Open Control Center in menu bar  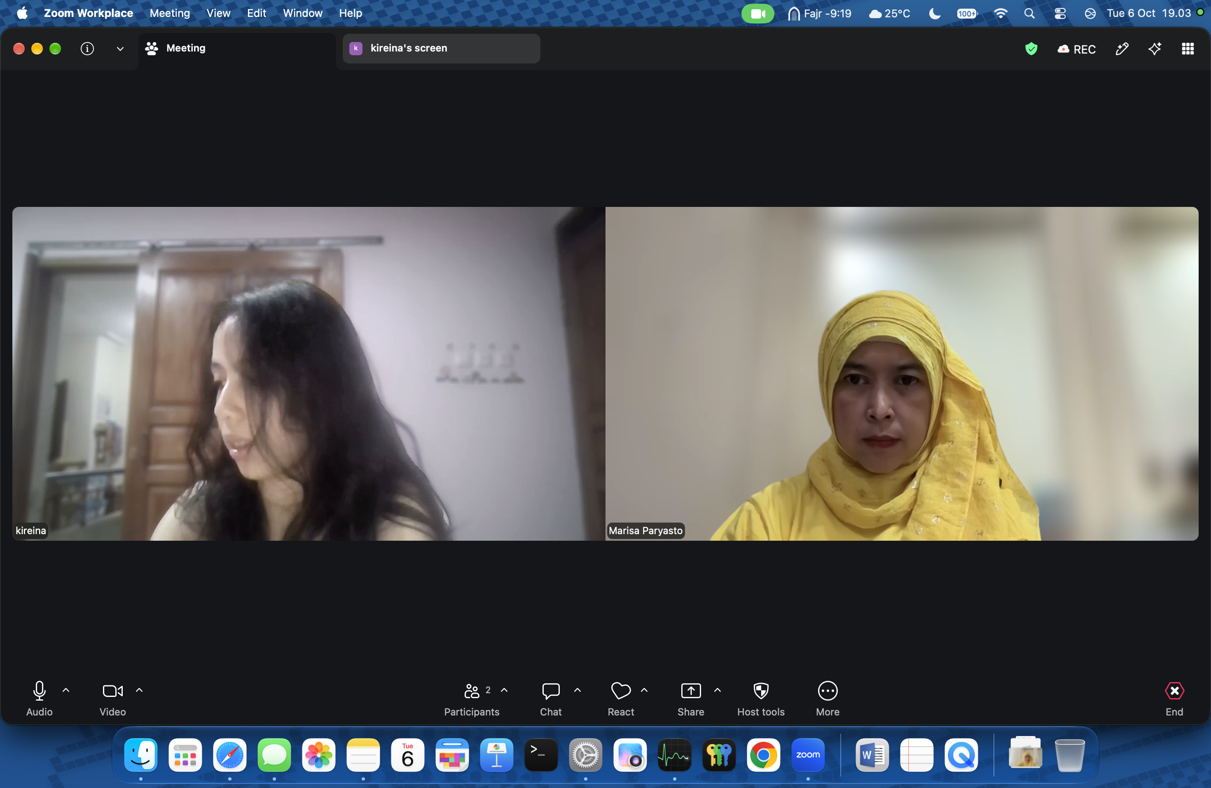coord(1060,14)
